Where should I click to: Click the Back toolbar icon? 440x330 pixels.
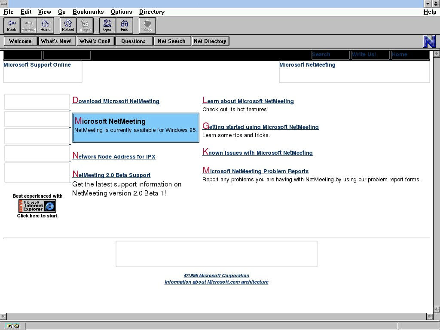tap(12, 25)
